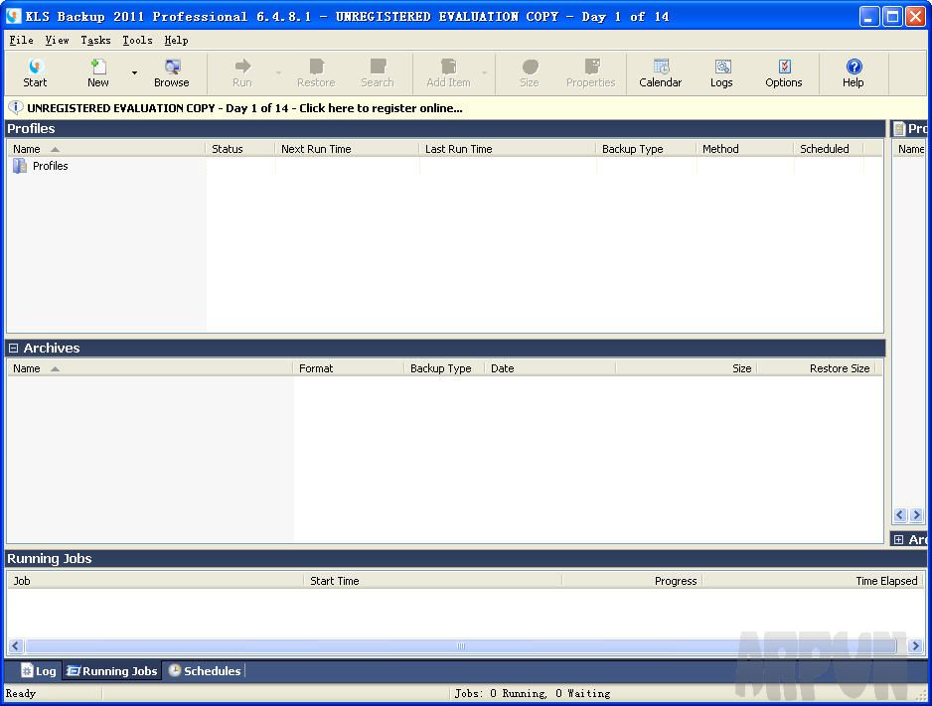932x706 pixels.
Task: Click the Run toolbar icon
Action: coord(242,73)
